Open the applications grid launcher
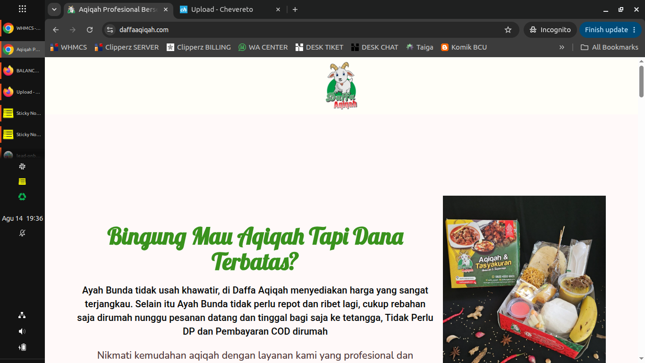The height and width of the screenshot is (363, 645). coord(22,9)
